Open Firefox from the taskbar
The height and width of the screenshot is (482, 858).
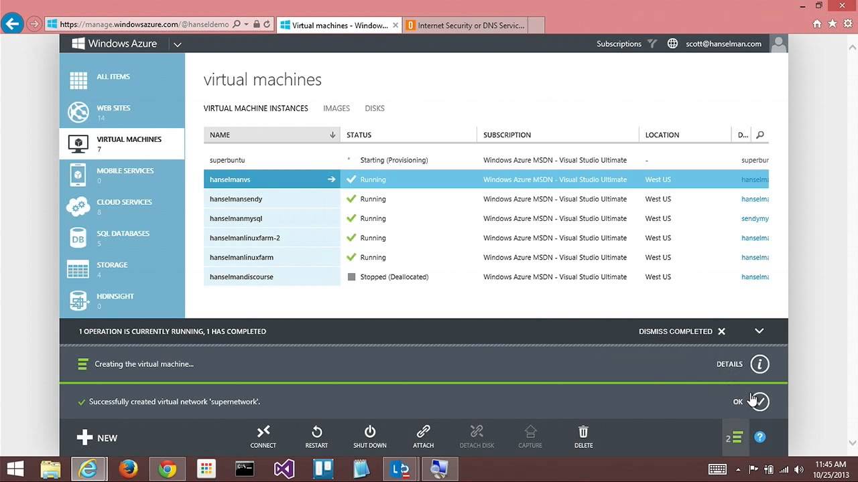[129, 469]
